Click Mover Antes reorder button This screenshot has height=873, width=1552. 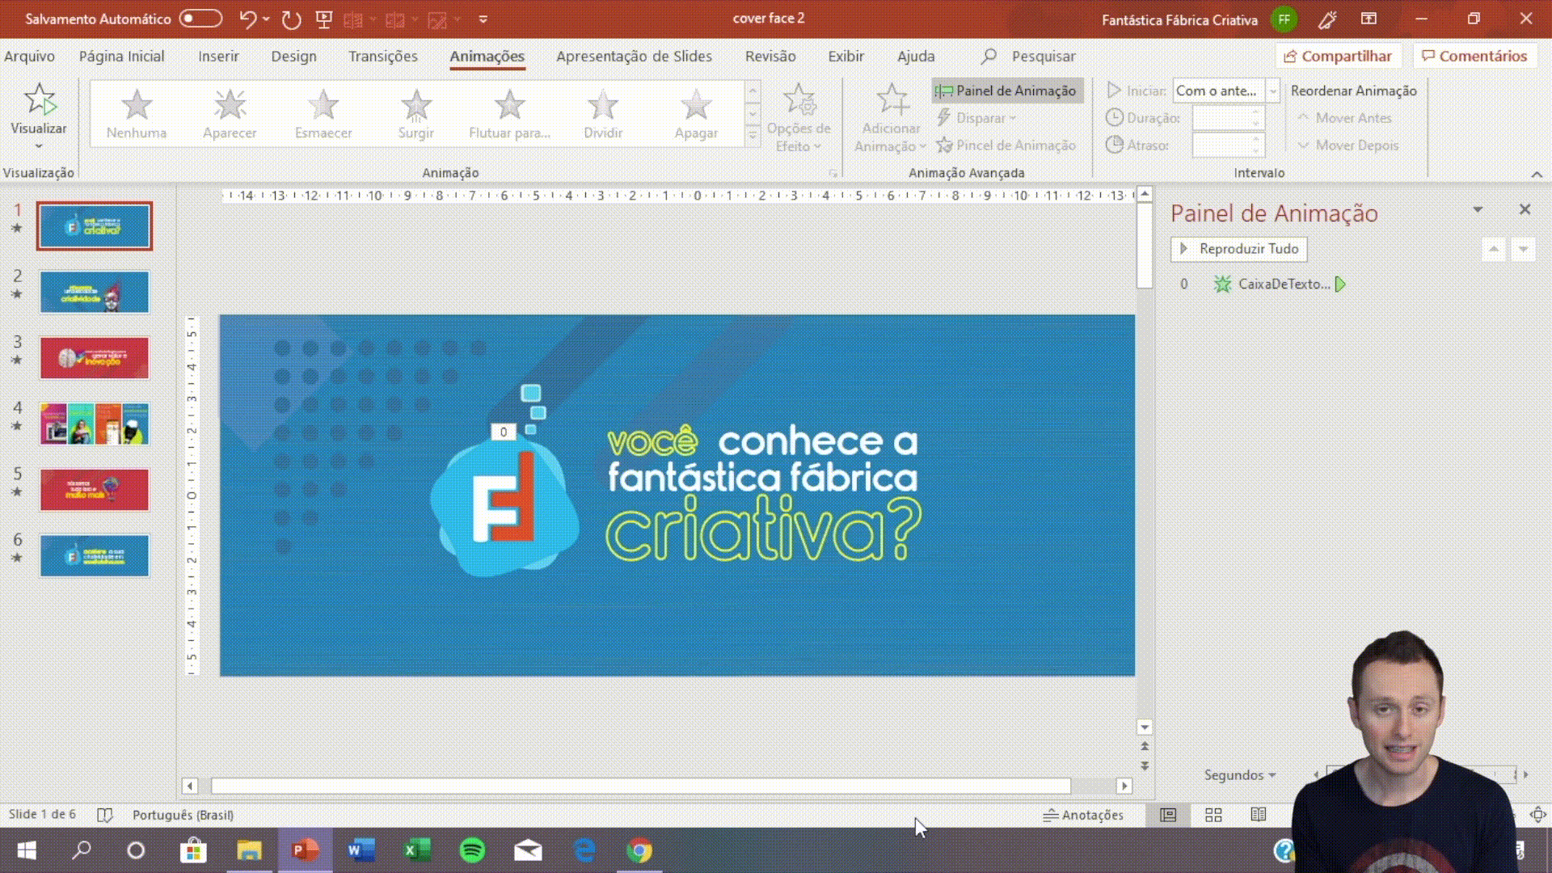click(1344, 118)
